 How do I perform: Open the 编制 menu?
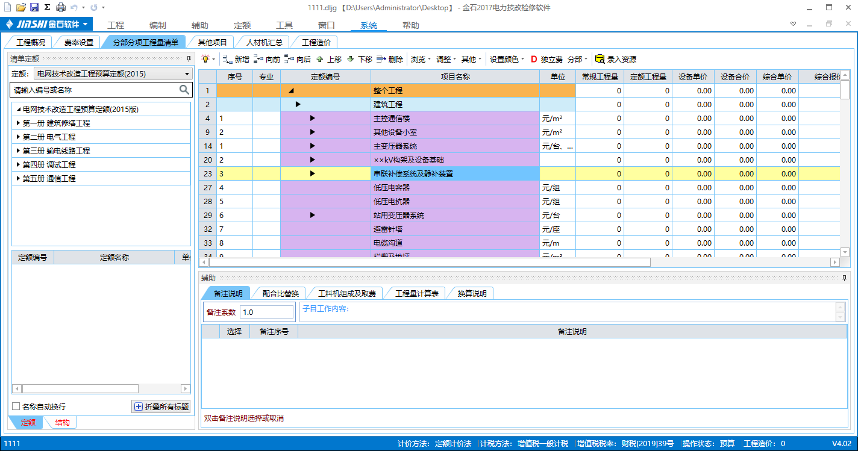point(158,25)
